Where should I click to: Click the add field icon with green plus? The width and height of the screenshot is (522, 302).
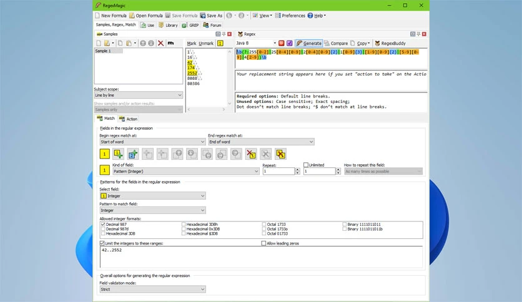[119, 154]
